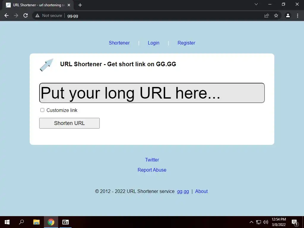Go back to the previous page
Image resolution: width=304 pixels, height=228 pixels.
pos(7,15)
